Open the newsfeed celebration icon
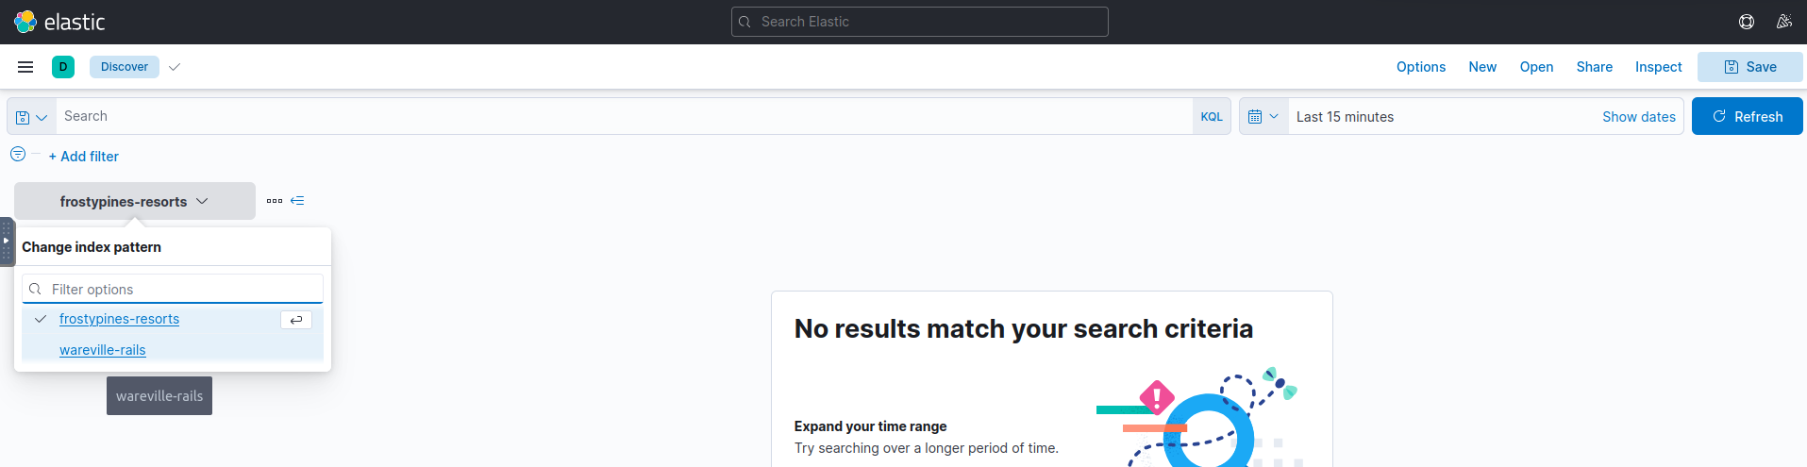Viewport: 1807px width, 467px height. tap(1783, 22)
